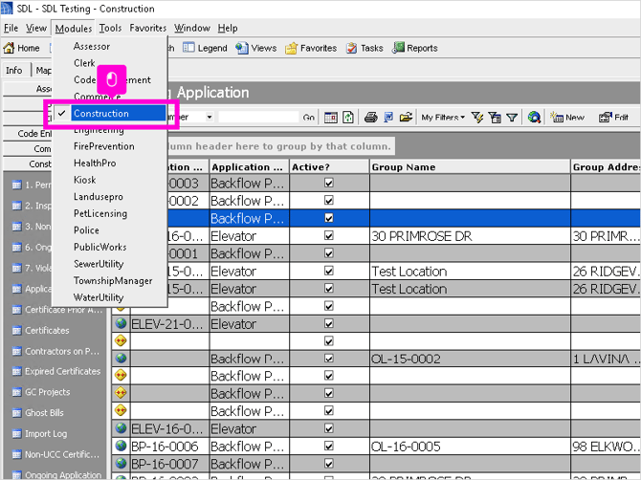This screenshot has height=480, width=641.
Task: Open the File menu
Action: (x=11, y=28)
